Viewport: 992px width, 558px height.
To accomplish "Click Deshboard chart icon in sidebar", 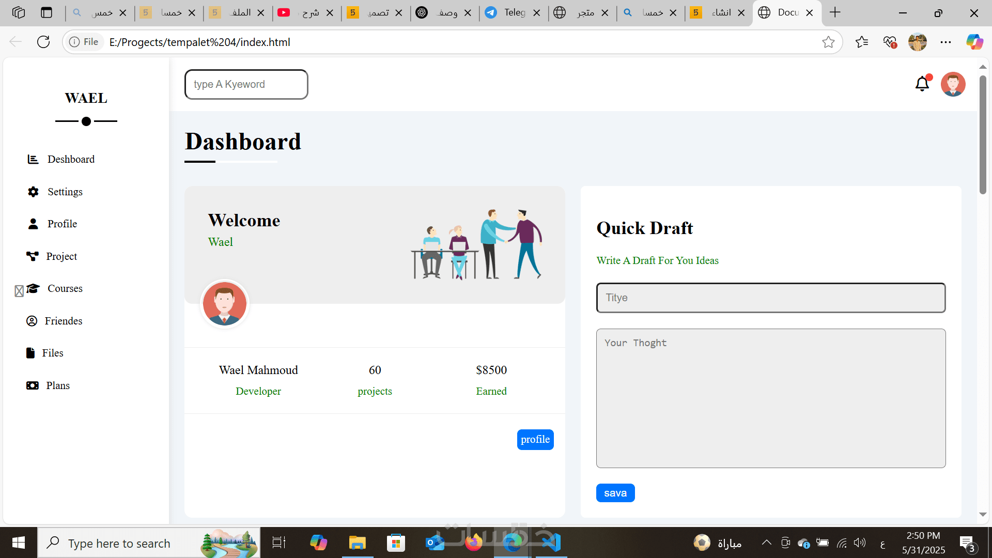I will pos(33,159).
